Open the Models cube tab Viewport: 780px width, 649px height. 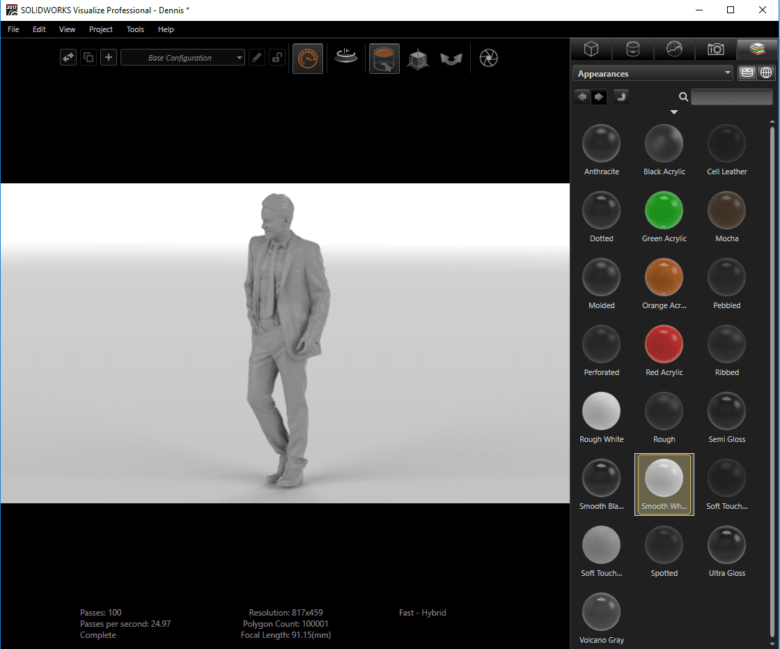pos(591,49)
